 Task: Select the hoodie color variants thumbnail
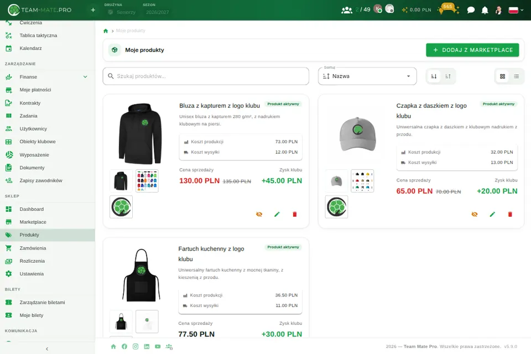click(x=147, y=181)
